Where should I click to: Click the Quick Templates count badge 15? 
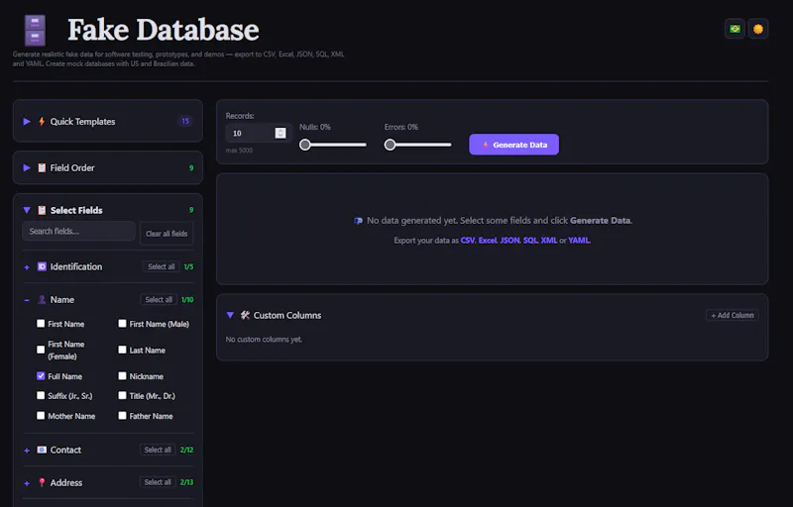pyautogui.click(x=185, y=121)
